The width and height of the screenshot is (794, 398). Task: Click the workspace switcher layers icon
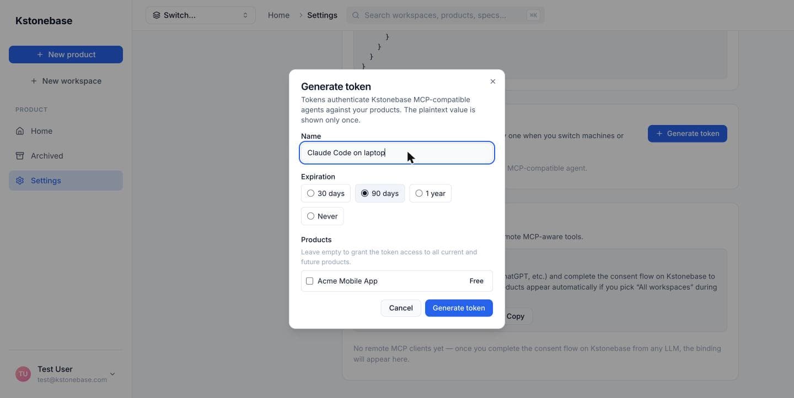click(157, 15)
